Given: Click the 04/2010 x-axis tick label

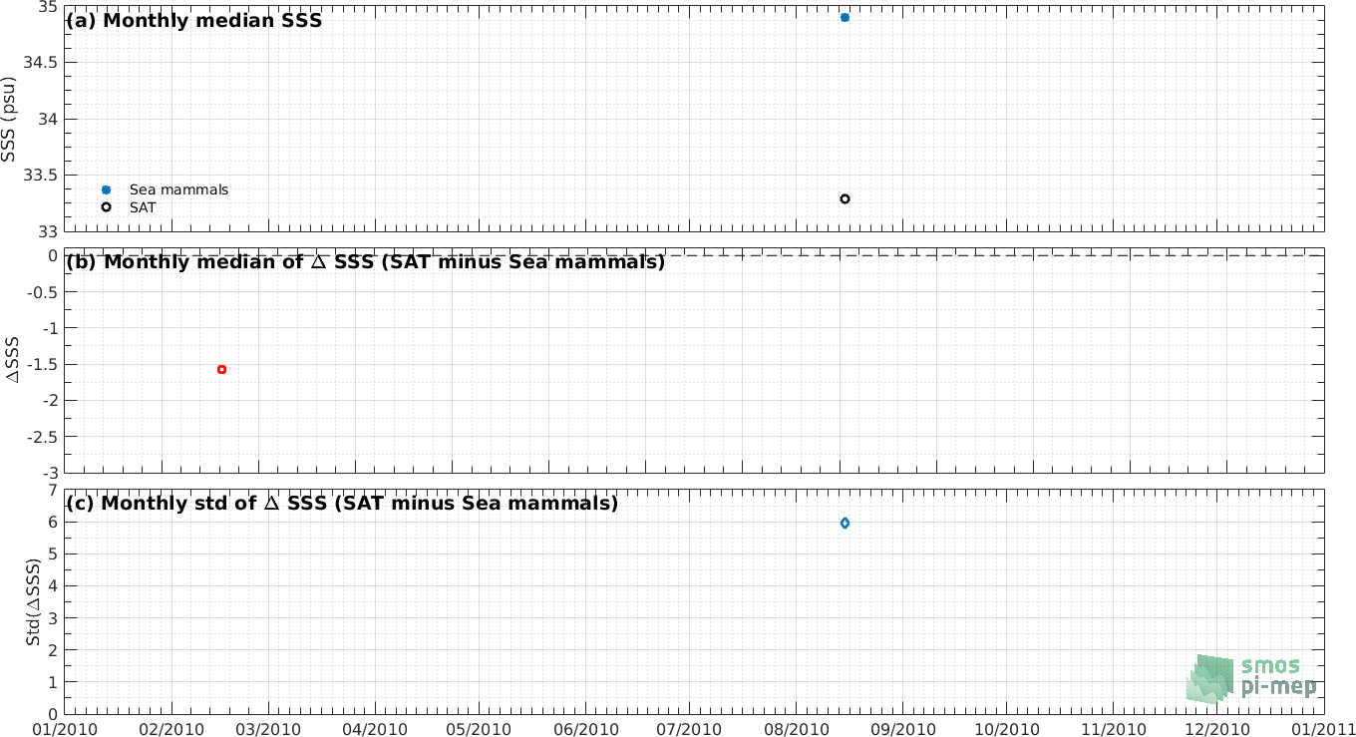Looking at the screenshot, I should coord(374,728).
